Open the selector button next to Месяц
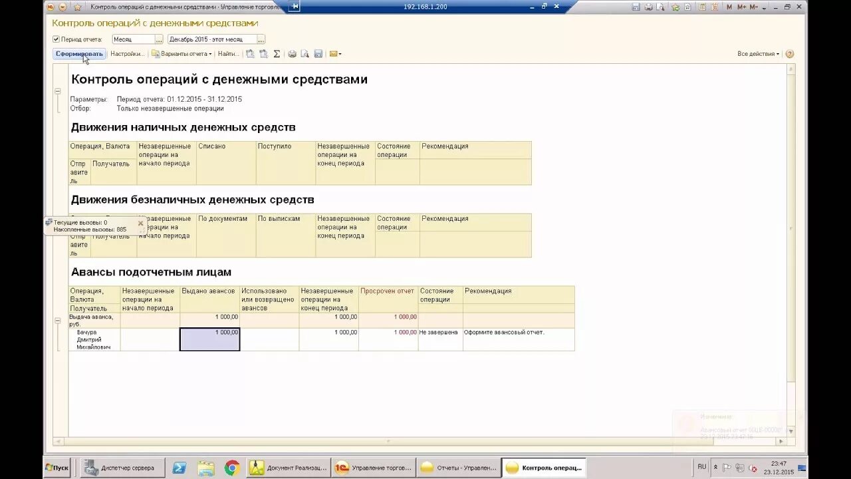The width and height of the screenshot is (851, 479). click(x=159, y=39)
